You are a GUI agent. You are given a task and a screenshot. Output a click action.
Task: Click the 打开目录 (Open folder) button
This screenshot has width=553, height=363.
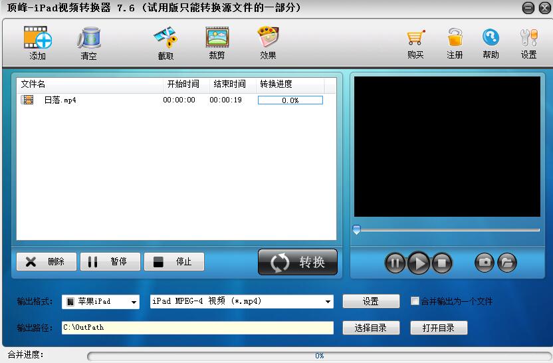(x=439, y=328)
